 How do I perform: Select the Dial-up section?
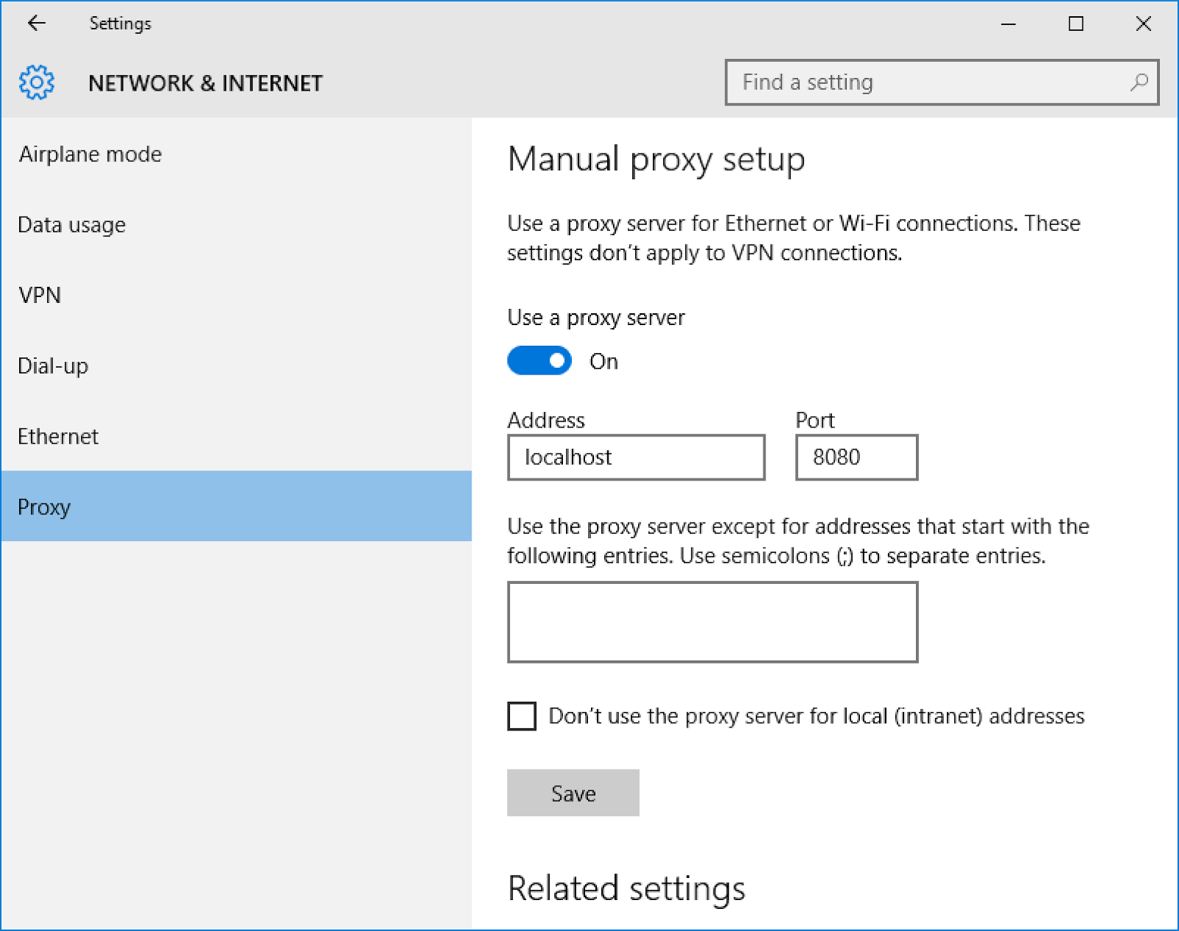point(237,366)
